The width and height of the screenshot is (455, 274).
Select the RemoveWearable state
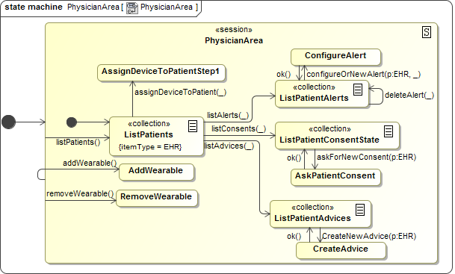point(157,199)
